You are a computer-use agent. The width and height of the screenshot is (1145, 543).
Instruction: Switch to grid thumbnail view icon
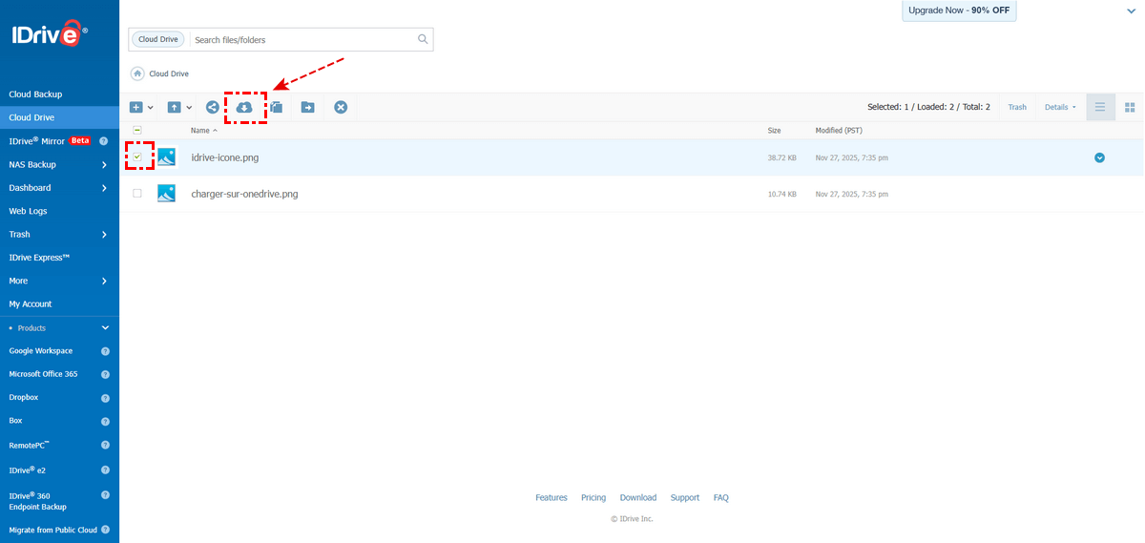pos(1130,107)
